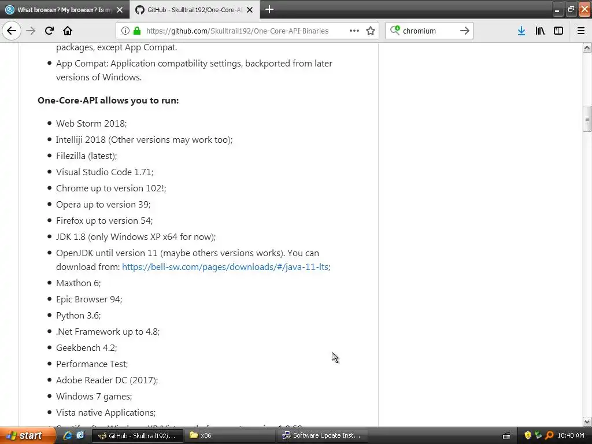Click the address bar URL field
The height and width of the screenshot is (444, 592).
pyautogui.click(x=237, y=31)
